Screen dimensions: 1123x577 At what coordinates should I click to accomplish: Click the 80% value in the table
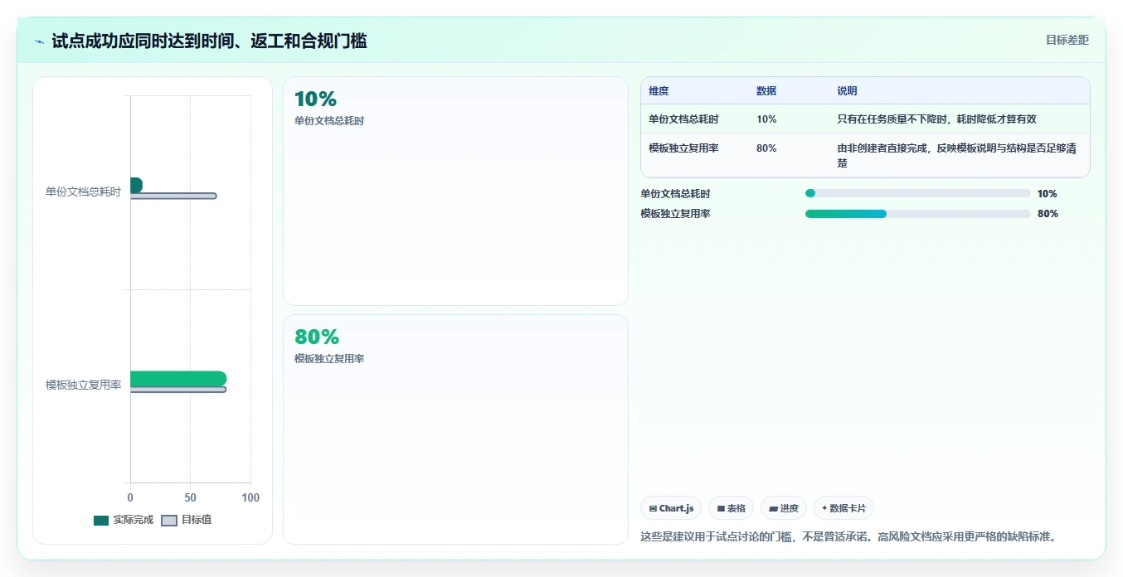pos(766,148)
